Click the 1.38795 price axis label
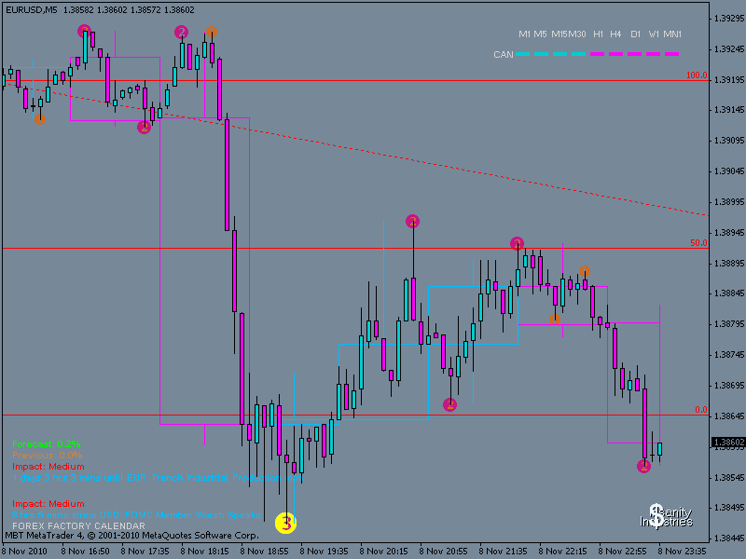The height and width of the screenshot is (559, 746). click(x=729, y=324)
